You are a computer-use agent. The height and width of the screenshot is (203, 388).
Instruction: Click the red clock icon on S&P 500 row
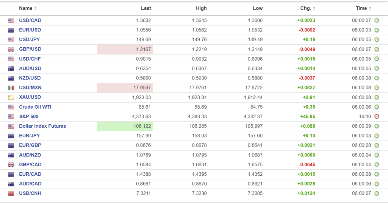click(x=377, y=117)
